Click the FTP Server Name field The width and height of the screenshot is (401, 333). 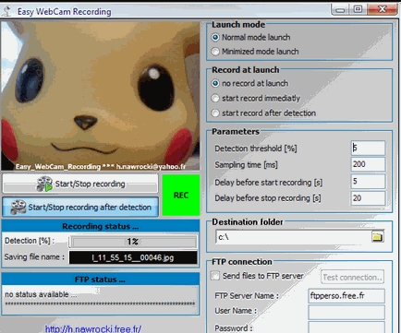click(346, 296)
